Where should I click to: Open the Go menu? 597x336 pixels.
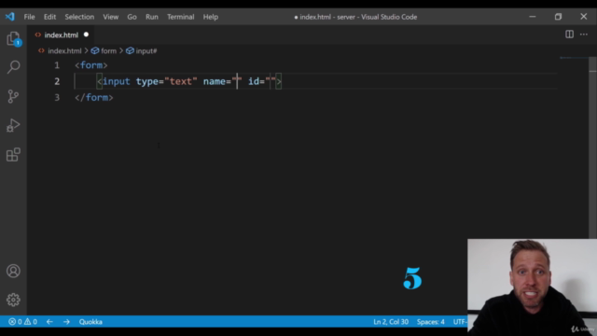point(132,17)
